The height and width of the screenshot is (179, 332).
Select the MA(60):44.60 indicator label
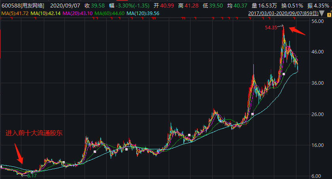click(x=109, y=13)
